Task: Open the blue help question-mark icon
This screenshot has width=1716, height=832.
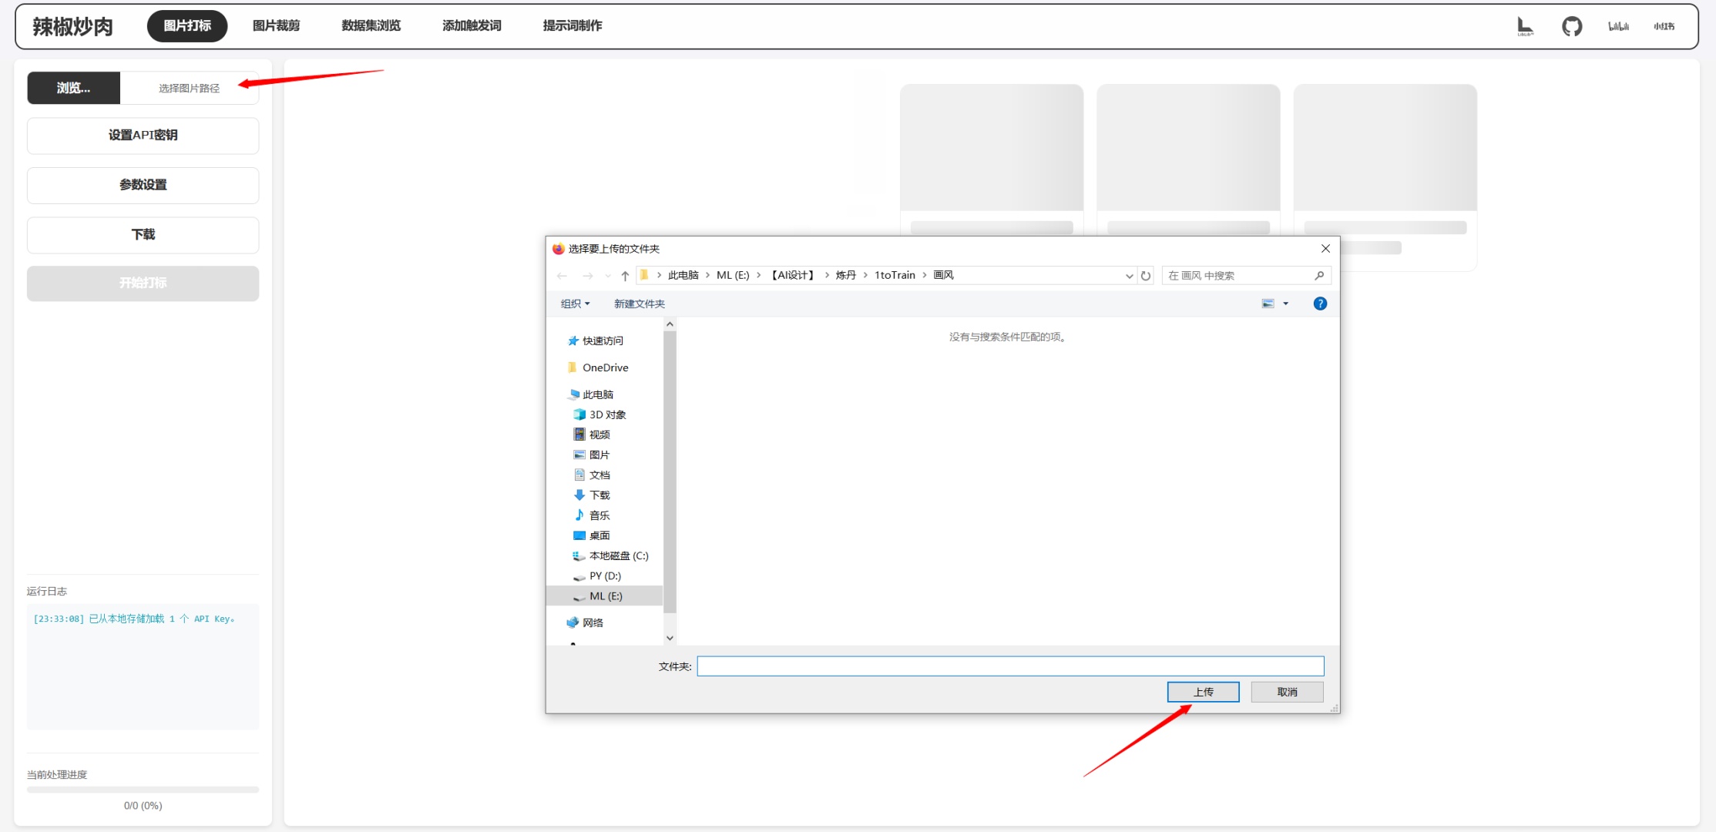Action: click(x=1320, y=304)
